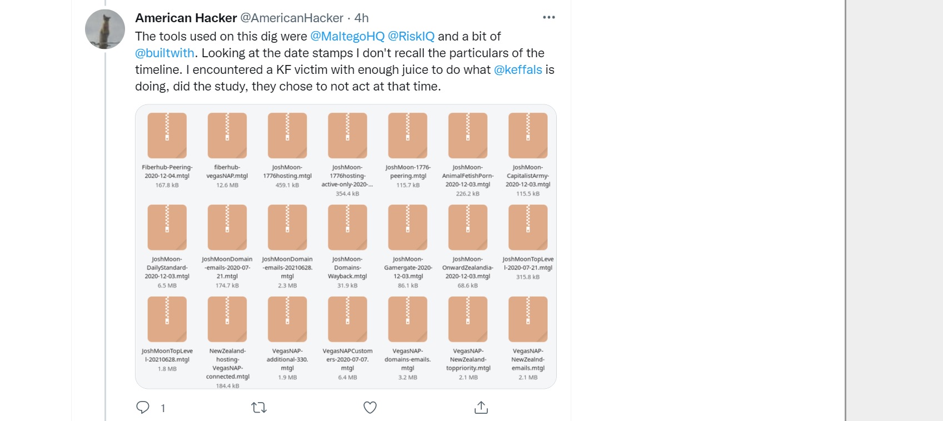943x421 pixels.
Task: Open the 4h tweet timestamp
Action: pyautogui.click(x=361, y=18)
